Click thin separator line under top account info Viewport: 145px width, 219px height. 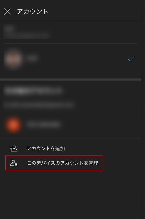pos(71,43)
